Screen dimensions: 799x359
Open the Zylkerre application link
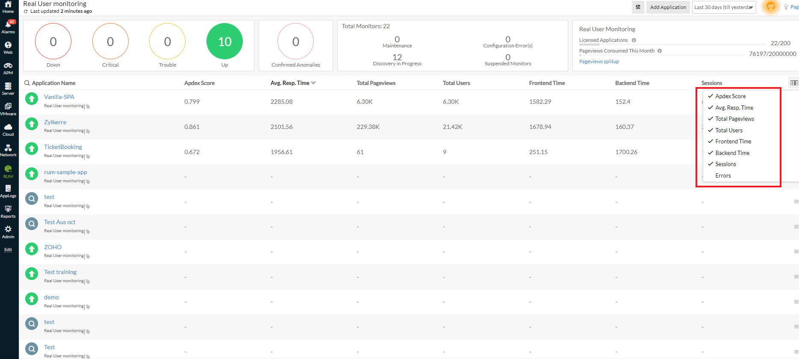tap(55, 122)
